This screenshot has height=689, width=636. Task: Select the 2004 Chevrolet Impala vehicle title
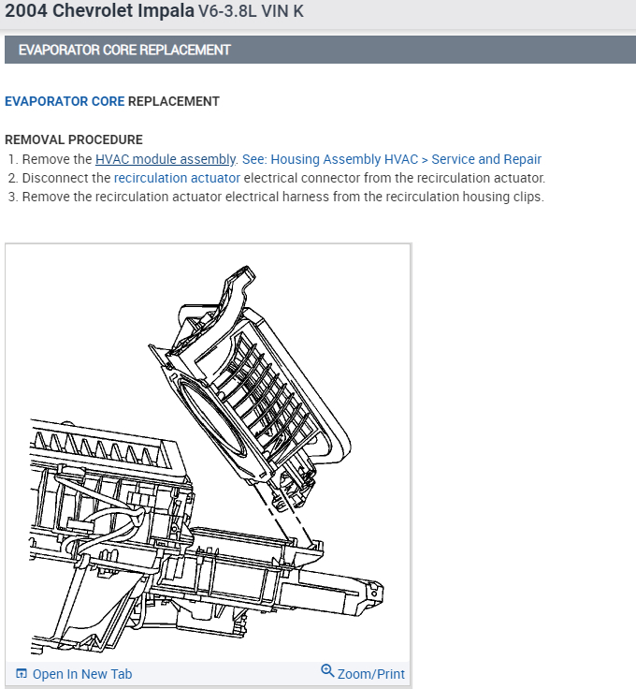[99, 10]
